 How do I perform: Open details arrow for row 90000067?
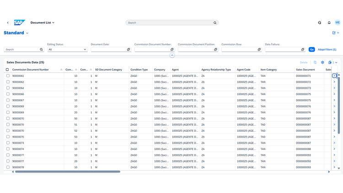[x=334, y=100]
